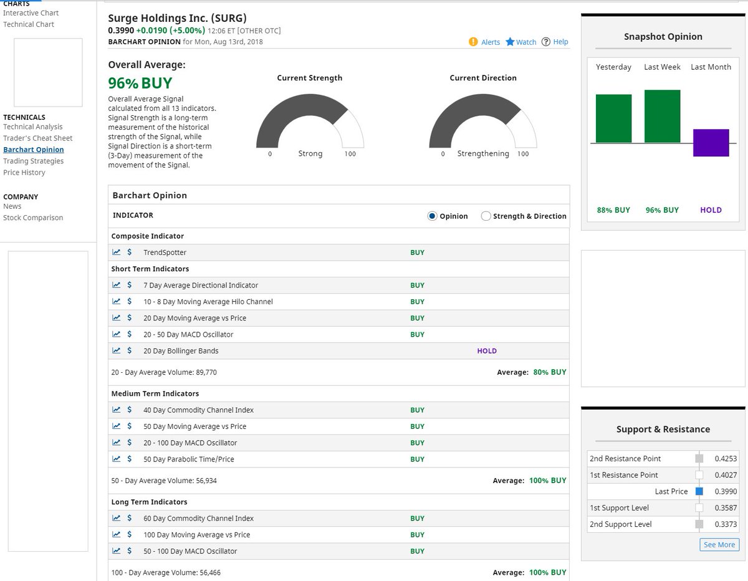Click the Surge Holdings Inc. (SURG) title
This screenshot has height=581, width=748.
pyautogui.click(x=177, y=18)
